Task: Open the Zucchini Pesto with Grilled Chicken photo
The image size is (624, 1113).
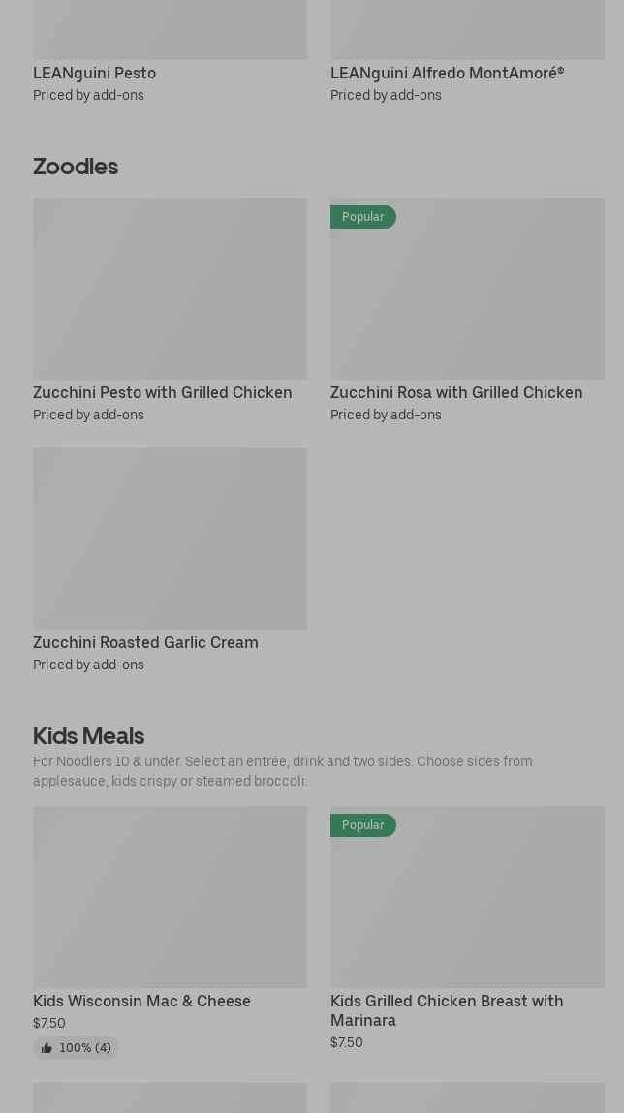Action: pyautogui.click(x=170, y=289)
